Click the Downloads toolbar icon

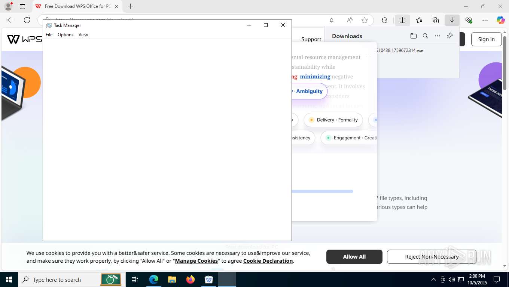pos(452,20)
